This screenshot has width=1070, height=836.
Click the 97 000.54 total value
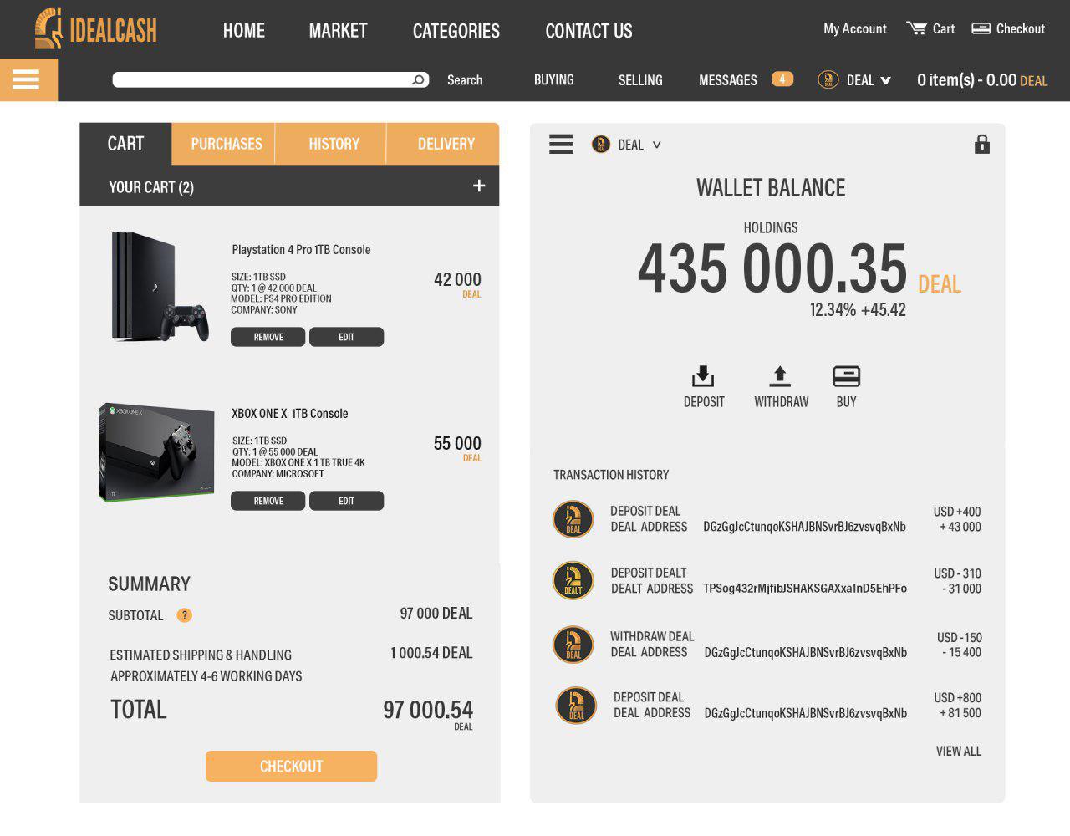(x=428, y=710)
